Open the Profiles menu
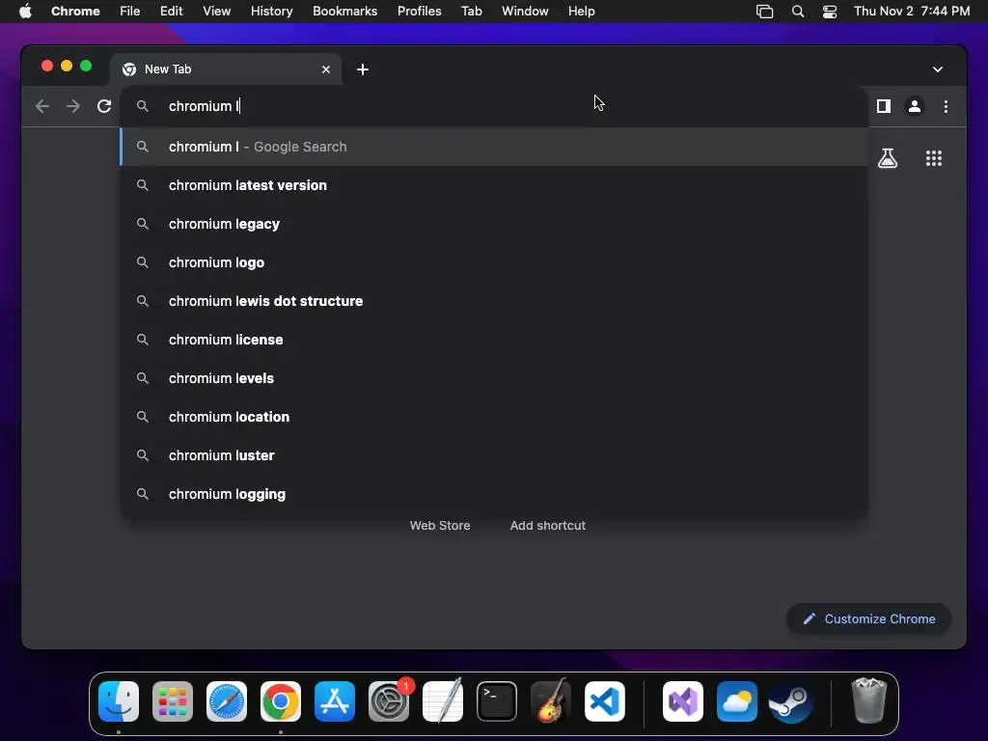 [x=419, y=12]
